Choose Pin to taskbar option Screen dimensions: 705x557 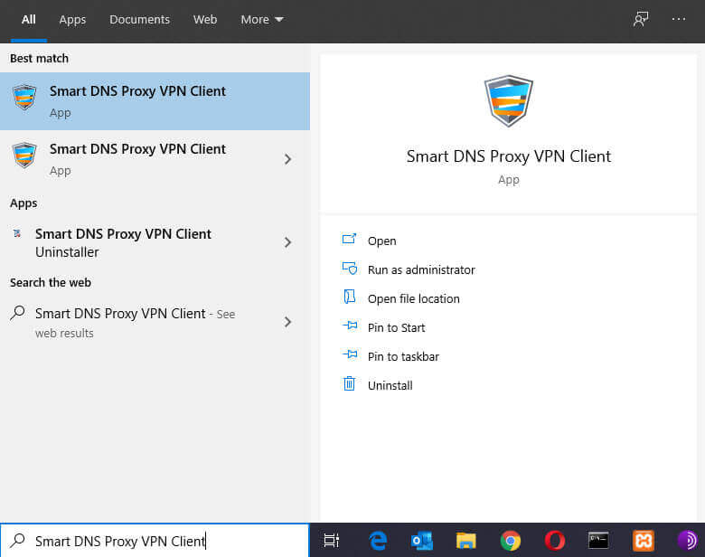point(402,356)
